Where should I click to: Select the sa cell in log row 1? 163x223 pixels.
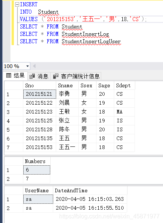click(x=38, y=199)
